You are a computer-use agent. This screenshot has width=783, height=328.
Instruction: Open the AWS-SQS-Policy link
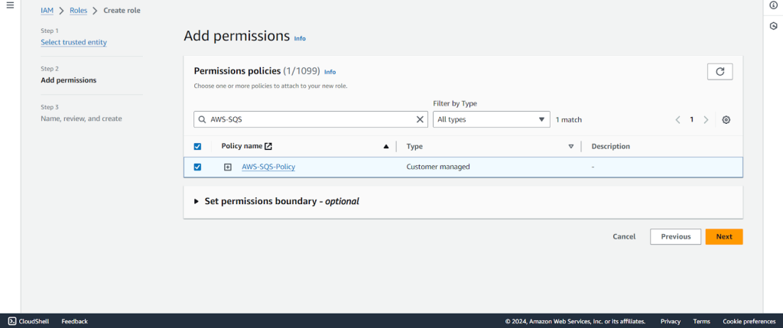tap(268, 167)
